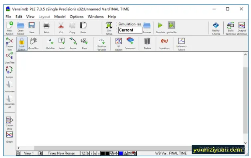The width and height of the screenshot is (251, 158).
Task: Click the first black color swatch
Action: point(103,153)
